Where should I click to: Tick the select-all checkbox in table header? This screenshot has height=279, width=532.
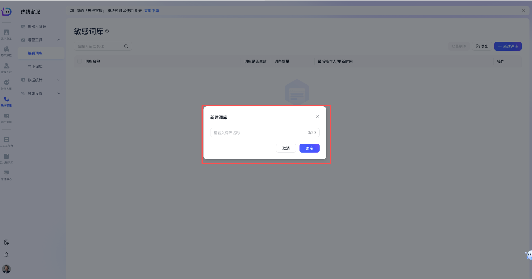coord(80,61)
